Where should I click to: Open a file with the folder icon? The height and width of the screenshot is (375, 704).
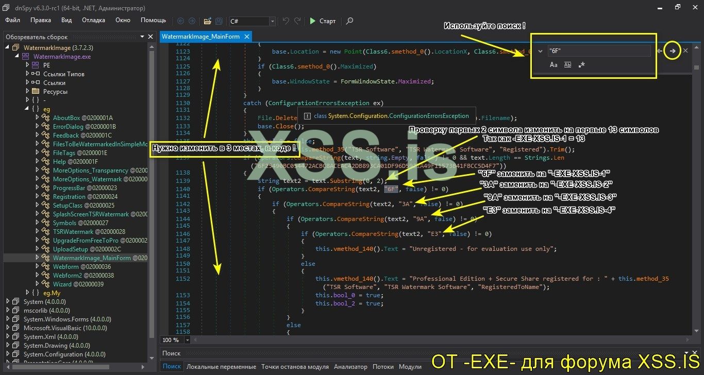pyautogui.click(x=207, y=21)
